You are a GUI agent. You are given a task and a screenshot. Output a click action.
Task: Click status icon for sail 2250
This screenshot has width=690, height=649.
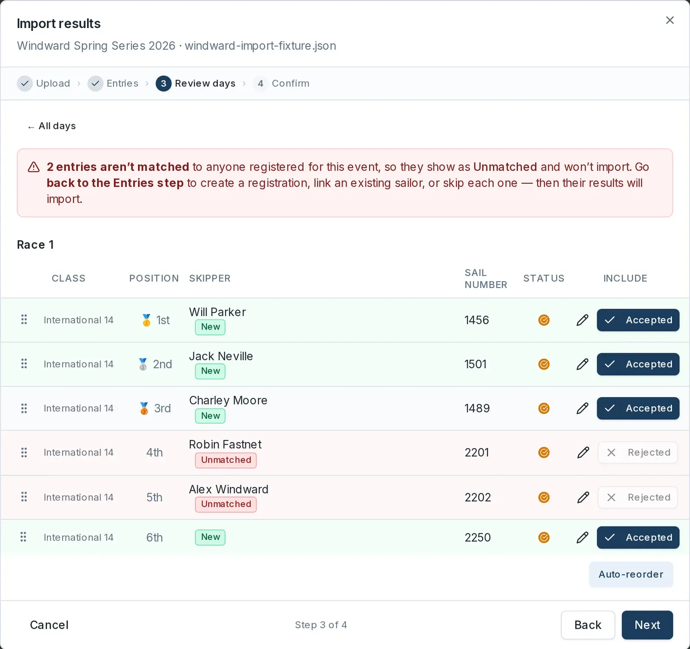[x=544, y=537]
